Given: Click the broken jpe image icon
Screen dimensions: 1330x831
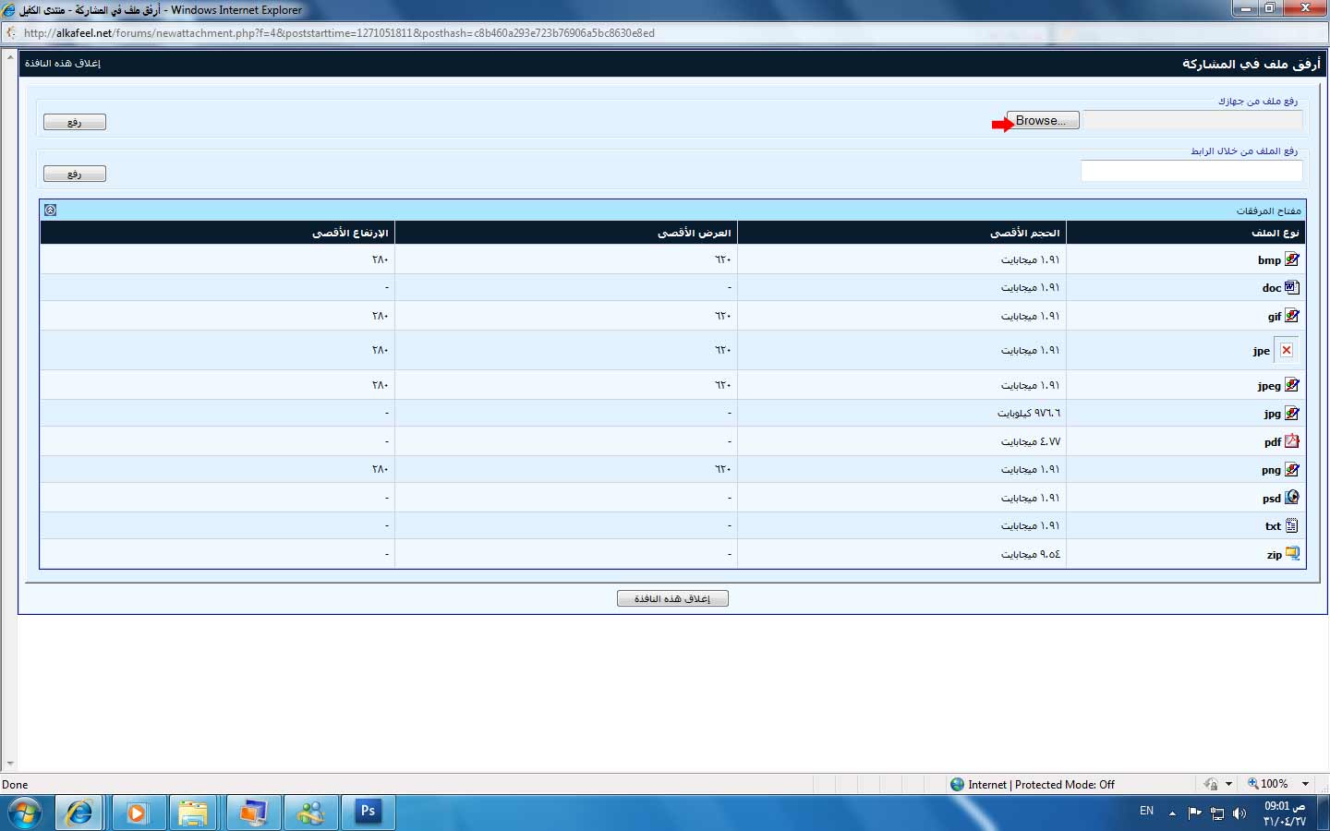Looking at the screenshot, I should (1286, 351).
